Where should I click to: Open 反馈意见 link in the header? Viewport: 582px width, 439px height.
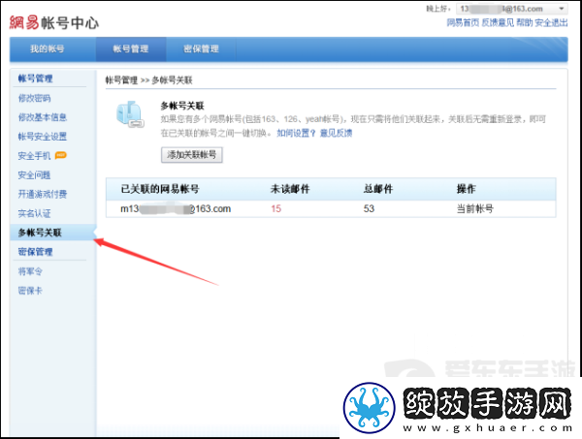click(x=498, y=22)
